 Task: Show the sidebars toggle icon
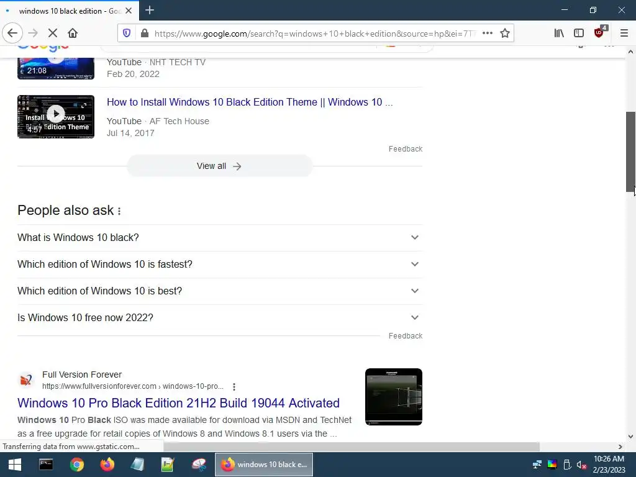(579, 34)
